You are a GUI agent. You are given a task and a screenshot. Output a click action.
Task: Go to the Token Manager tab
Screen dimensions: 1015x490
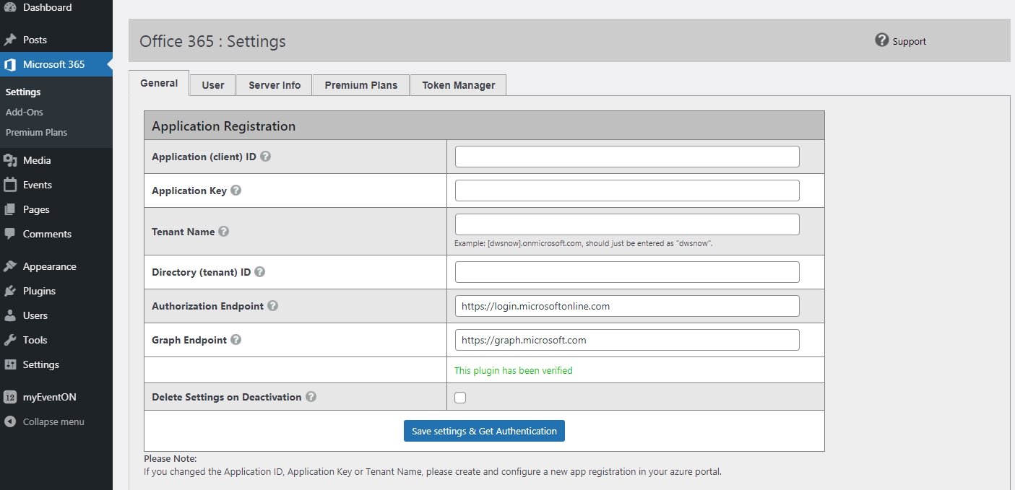(x=459, y=85)
